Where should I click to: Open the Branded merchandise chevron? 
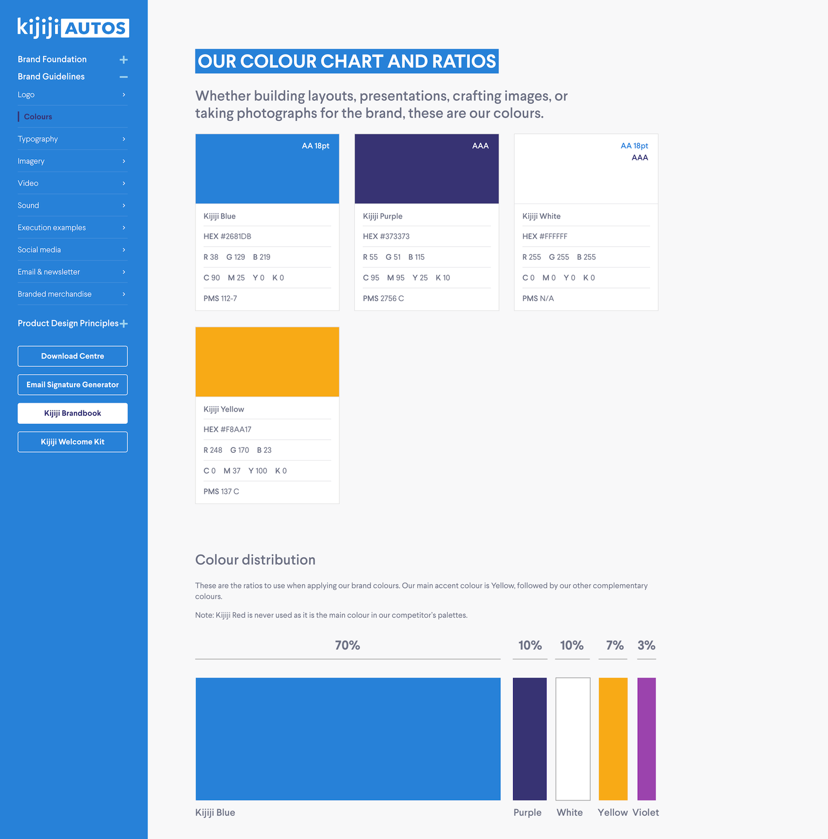point(124,294)
